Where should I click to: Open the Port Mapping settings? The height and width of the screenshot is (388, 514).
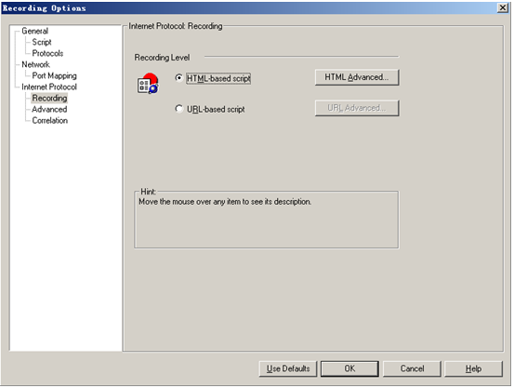(55, 75)
